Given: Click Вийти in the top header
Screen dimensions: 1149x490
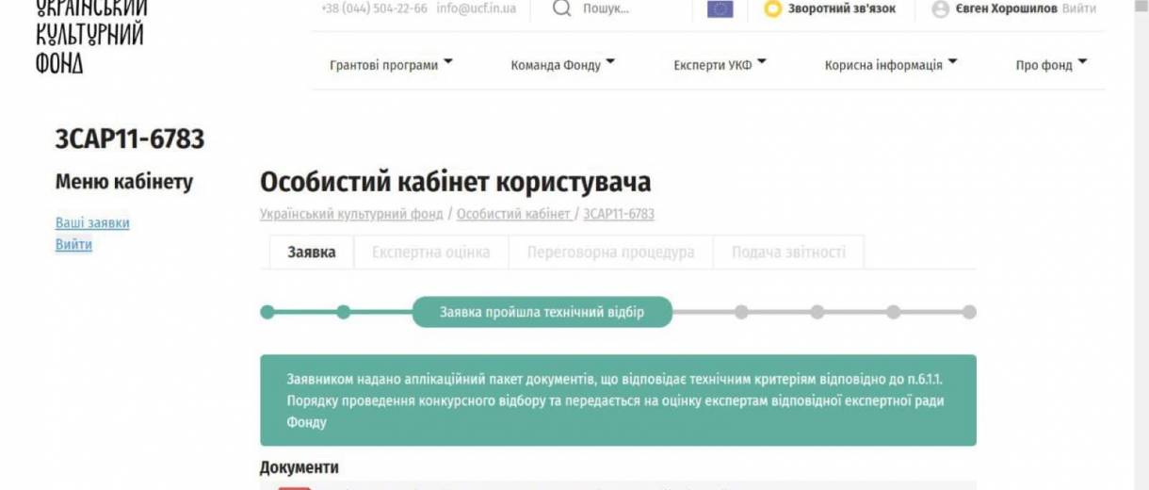Looking at the screenshot, I should [1078, 8].
